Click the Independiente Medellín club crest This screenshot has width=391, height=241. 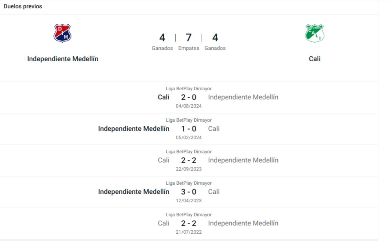point(62,34)
